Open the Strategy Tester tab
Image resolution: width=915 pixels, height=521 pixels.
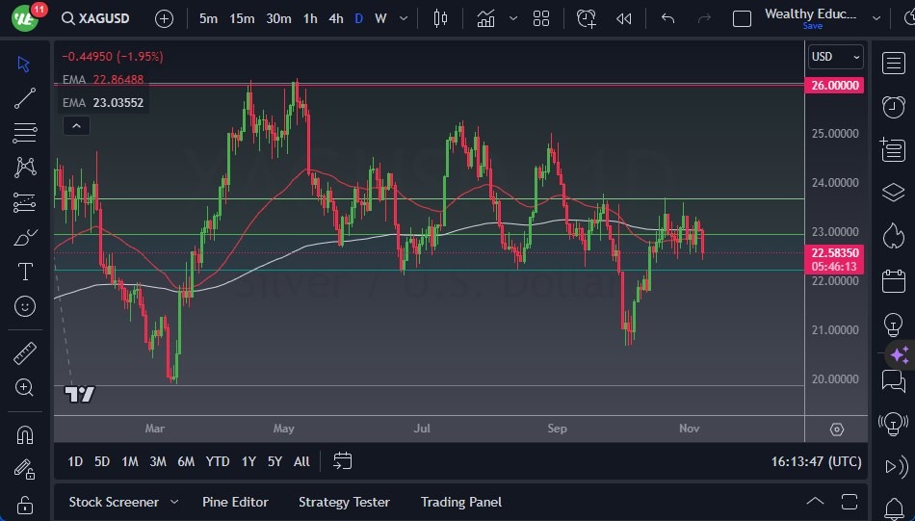(x=344, y=502)
